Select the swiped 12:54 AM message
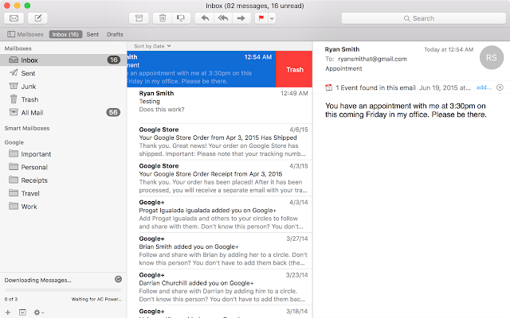This screenshot has height=318, width=510. click(202, 69)
